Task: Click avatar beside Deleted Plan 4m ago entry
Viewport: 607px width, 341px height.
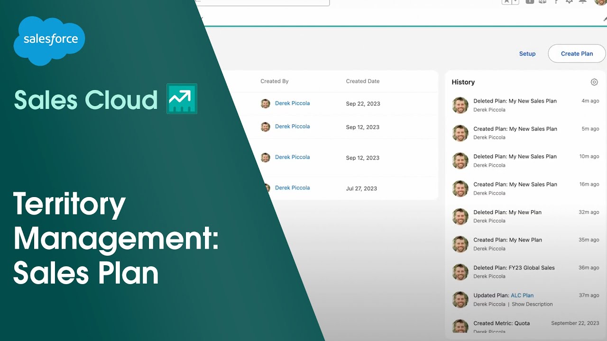Action: [x=460, y=105]
